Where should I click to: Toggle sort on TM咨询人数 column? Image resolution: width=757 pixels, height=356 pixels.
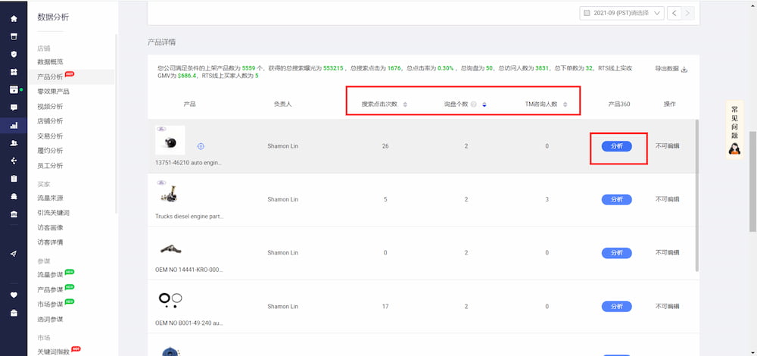point(565,105)
